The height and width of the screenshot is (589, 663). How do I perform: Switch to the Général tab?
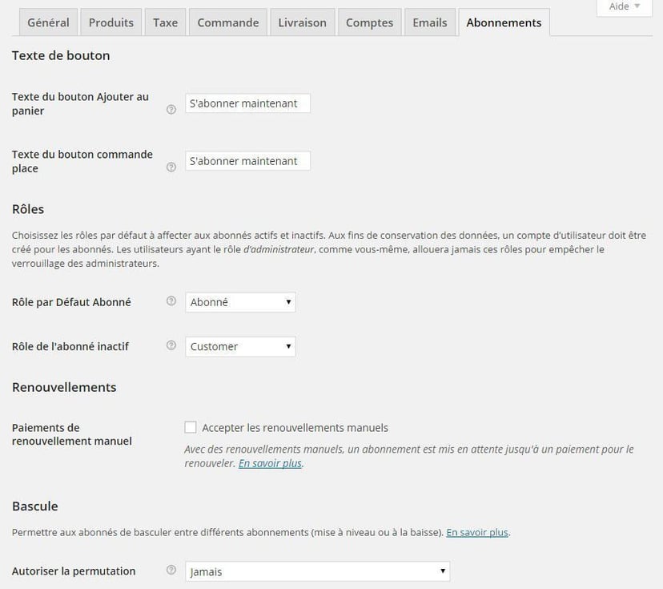(47, 22)
